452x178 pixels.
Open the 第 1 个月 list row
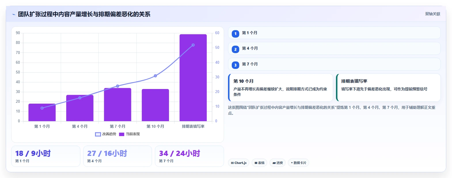click(x=334, y=33)
